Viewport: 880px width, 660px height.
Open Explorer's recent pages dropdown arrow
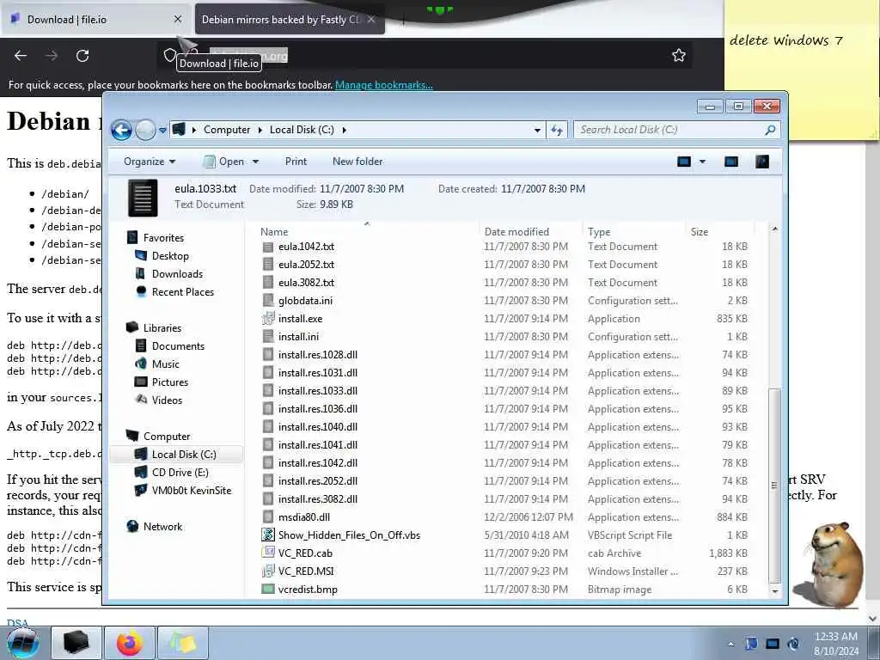click(162, 131)
